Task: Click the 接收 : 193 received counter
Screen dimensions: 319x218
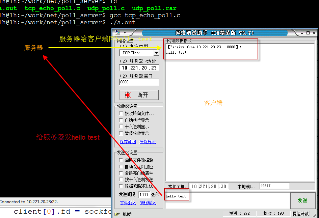Action: point(273,214)
